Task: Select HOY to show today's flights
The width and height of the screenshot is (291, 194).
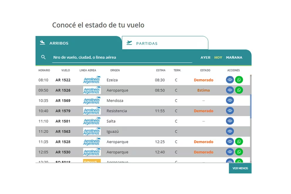Action: pos(218,58)
